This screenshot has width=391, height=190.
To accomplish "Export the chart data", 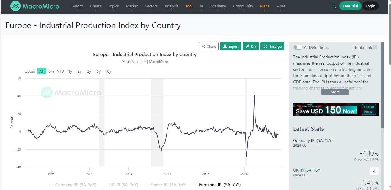I will point(230,47).
